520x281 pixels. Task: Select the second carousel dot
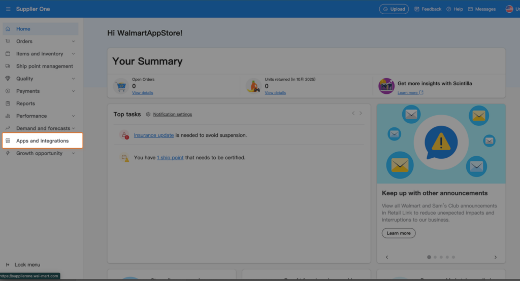tap(435, 257)
